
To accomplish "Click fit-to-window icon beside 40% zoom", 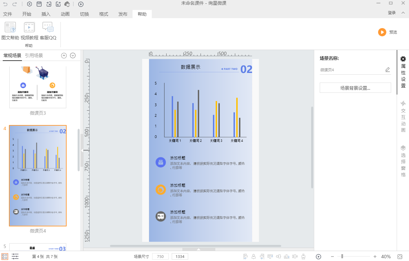I will coord(400,257).
